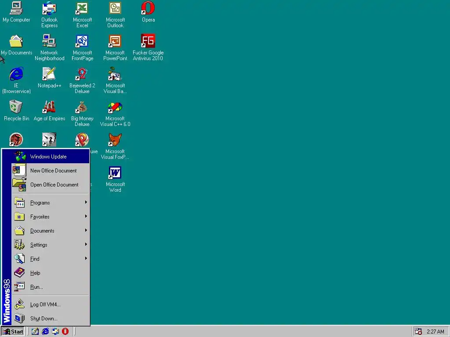
Task: Choose Shut Down... in Start menu
Action: click(x=51, y=319)
